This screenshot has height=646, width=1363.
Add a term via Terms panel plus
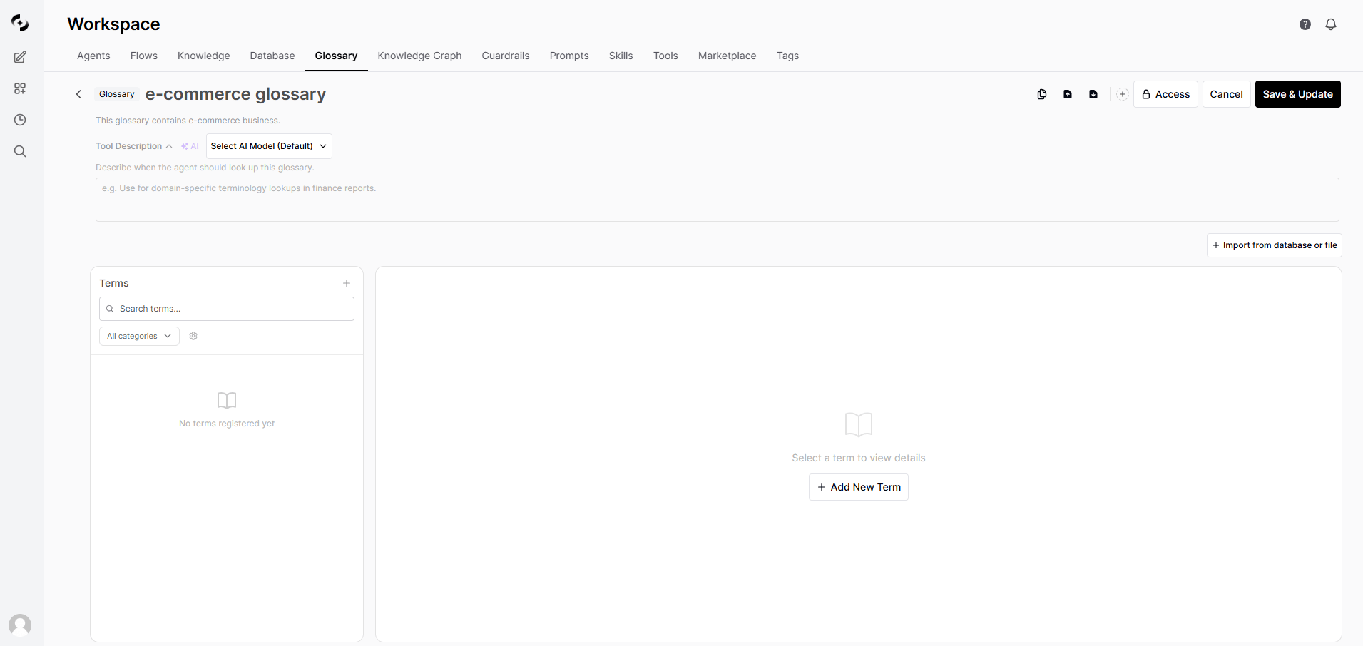pyautogui.click(x=347, y=283)
